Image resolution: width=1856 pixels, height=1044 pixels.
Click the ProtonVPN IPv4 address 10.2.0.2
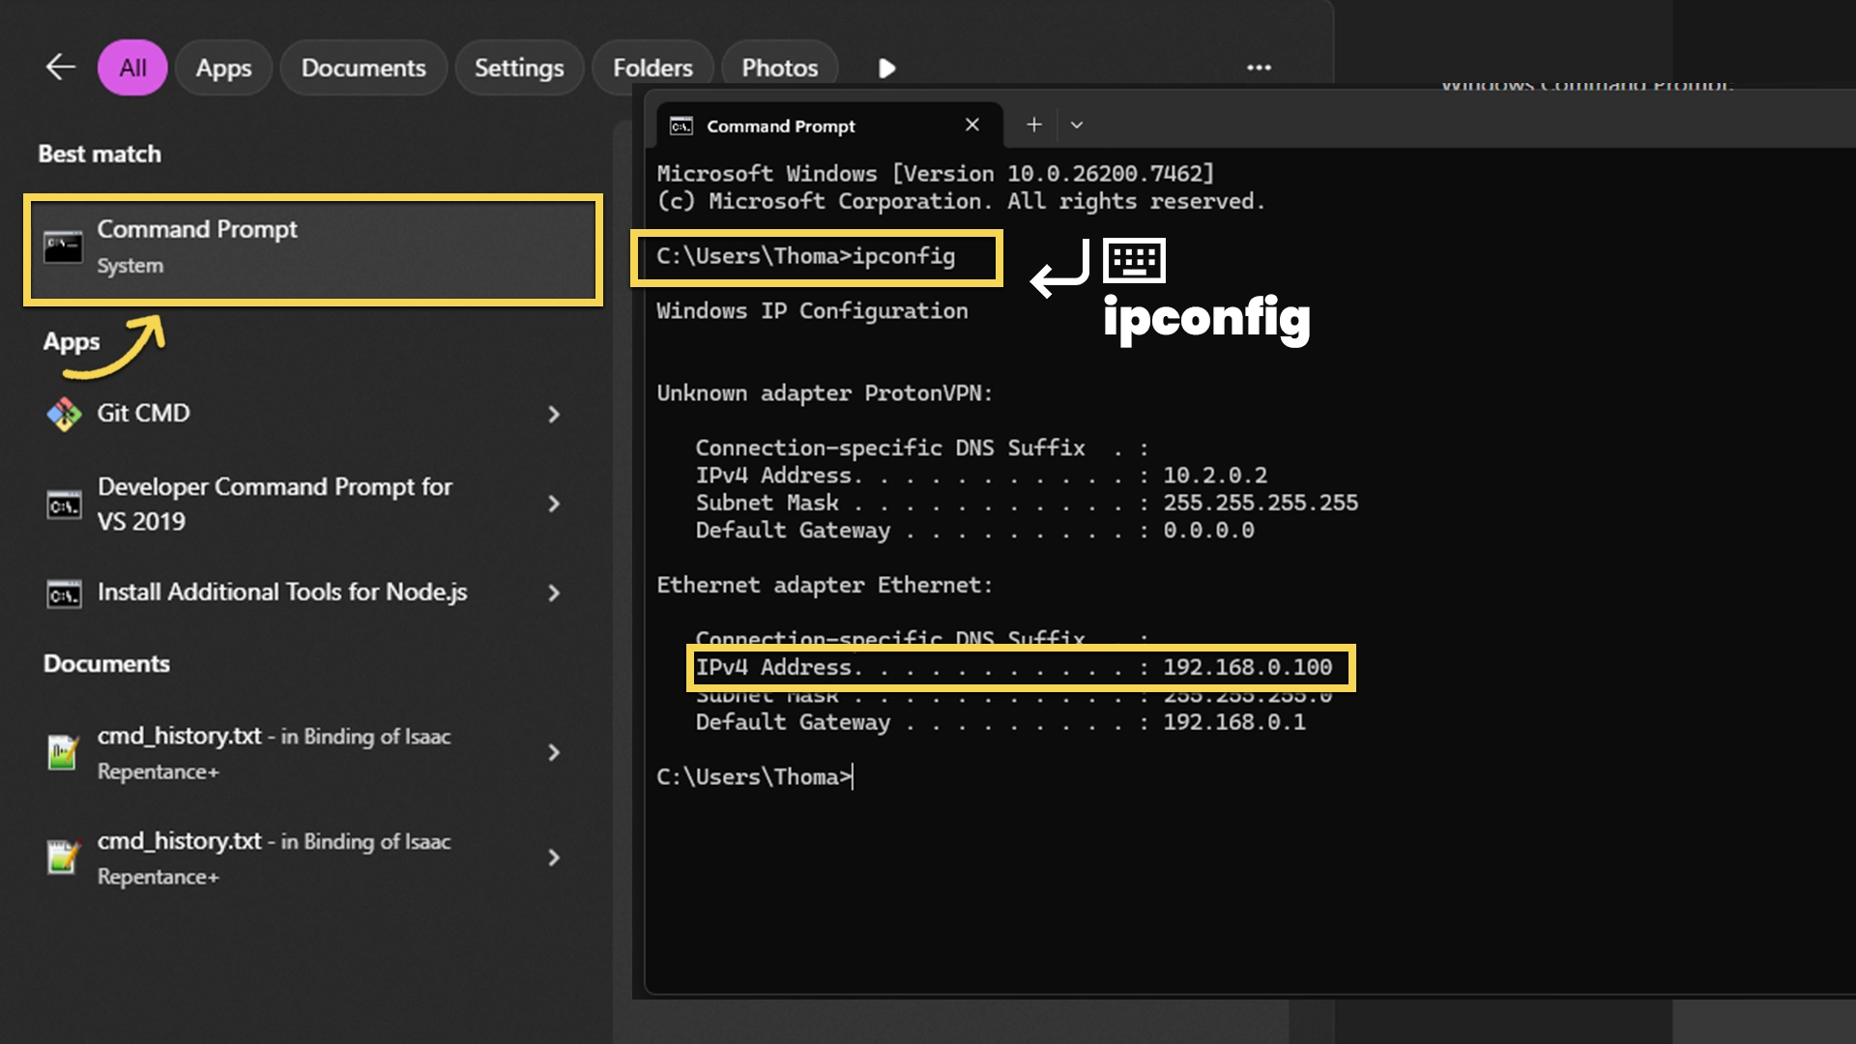click(x=1215, y=476)
